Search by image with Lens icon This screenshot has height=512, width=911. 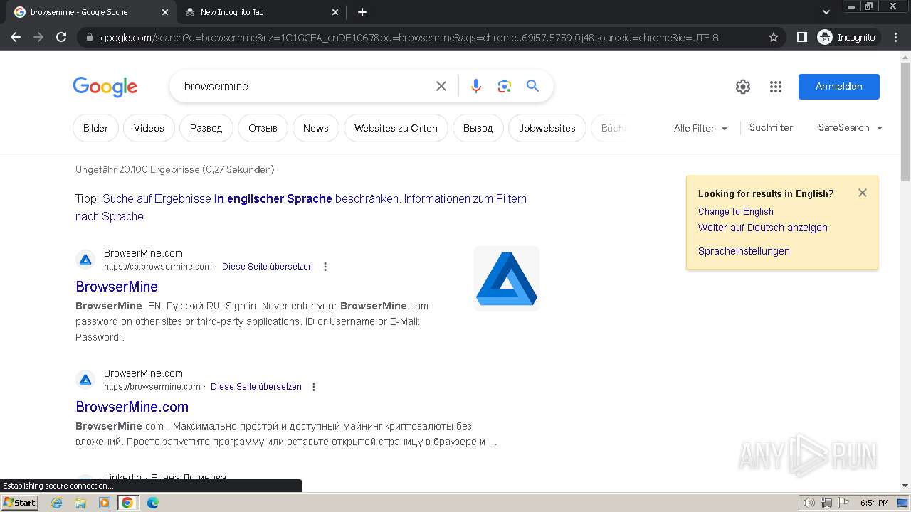(x=505, y=86)
